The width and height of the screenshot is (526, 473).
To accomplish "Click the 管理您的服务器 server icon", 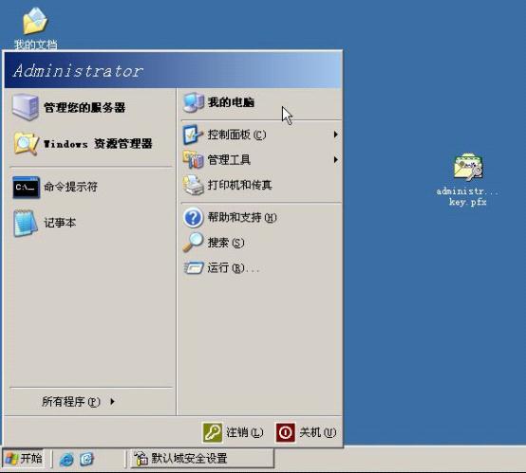I will tap(25, 107).
